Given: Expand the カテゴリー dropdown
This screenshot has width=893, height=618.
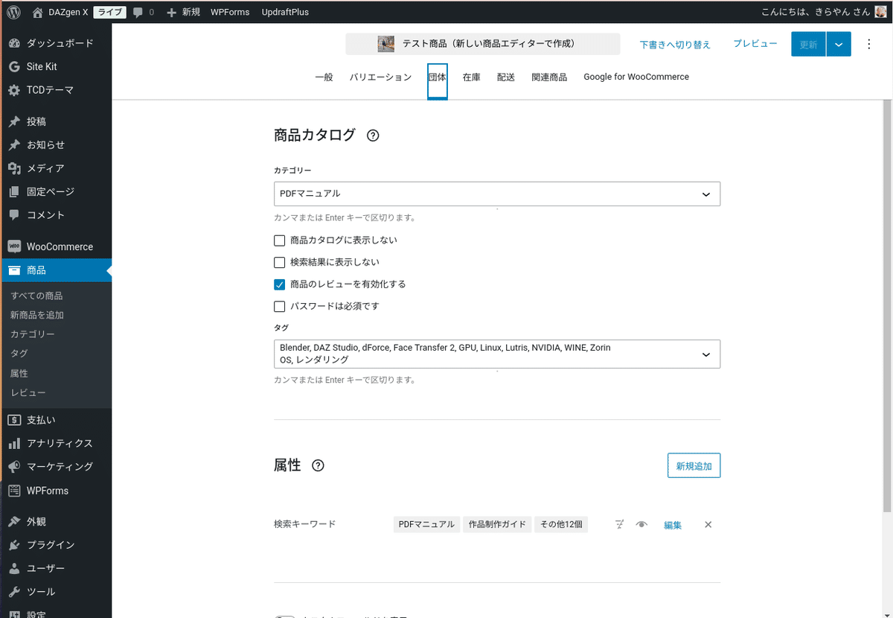Looking at the screenshot, I should click(706, 194).
